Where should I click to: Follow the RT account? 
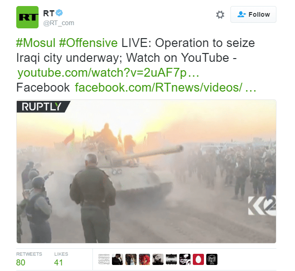[253, 14]
